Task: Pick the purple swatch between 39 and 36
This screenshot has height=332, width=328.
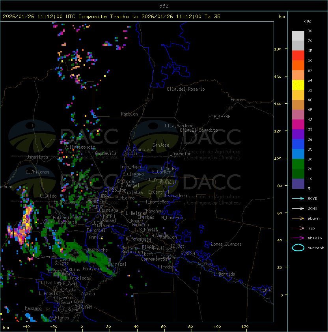Action: pos(298,134)
